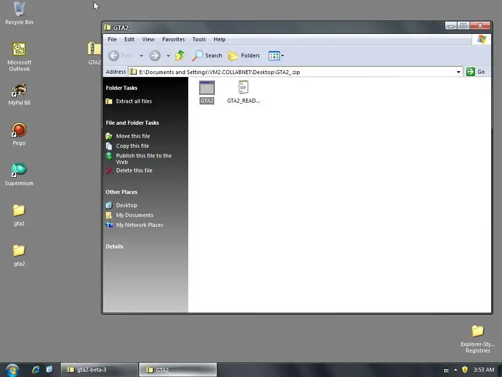Screen dimensions: 502x377
Task: Toggle the Folders pane
Action: 244,55
